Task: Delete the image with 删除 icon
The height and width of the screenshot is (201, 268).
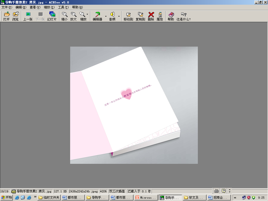Action: coord(151,16)
